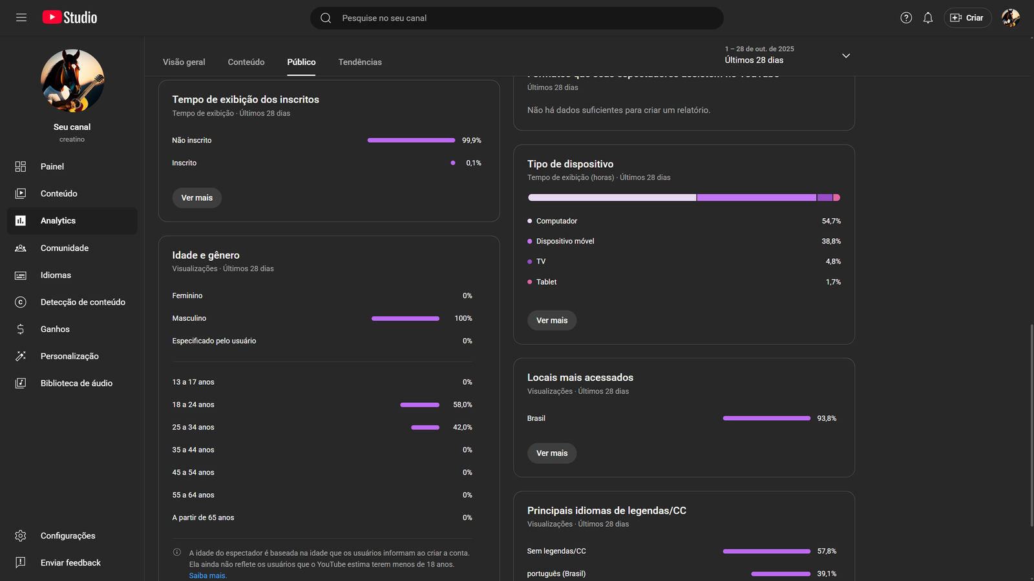Image resolution: width=1034 pixels, height=581 pixels.
Task: Click the Saiba mais link
Action: click(x=207, y=576)
